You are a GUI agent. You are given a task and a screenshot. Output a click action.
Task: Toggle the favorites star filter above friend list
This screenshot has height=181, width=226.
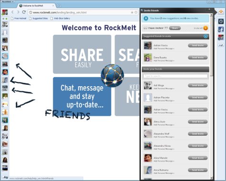[x=3, y=19]
